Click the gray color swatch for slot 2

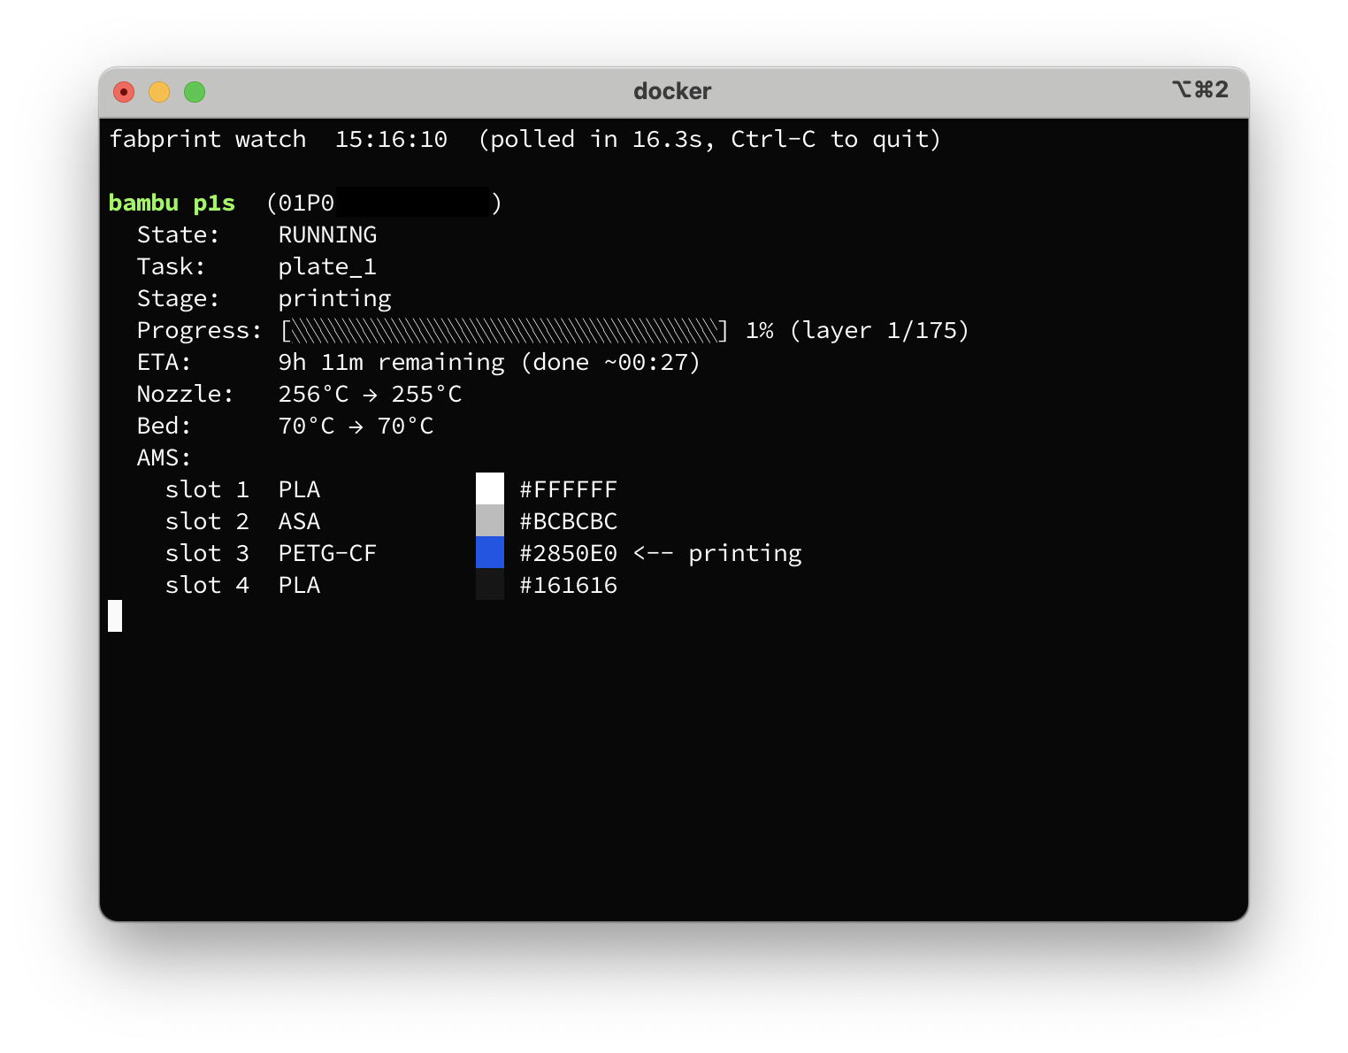click(490, 520)
